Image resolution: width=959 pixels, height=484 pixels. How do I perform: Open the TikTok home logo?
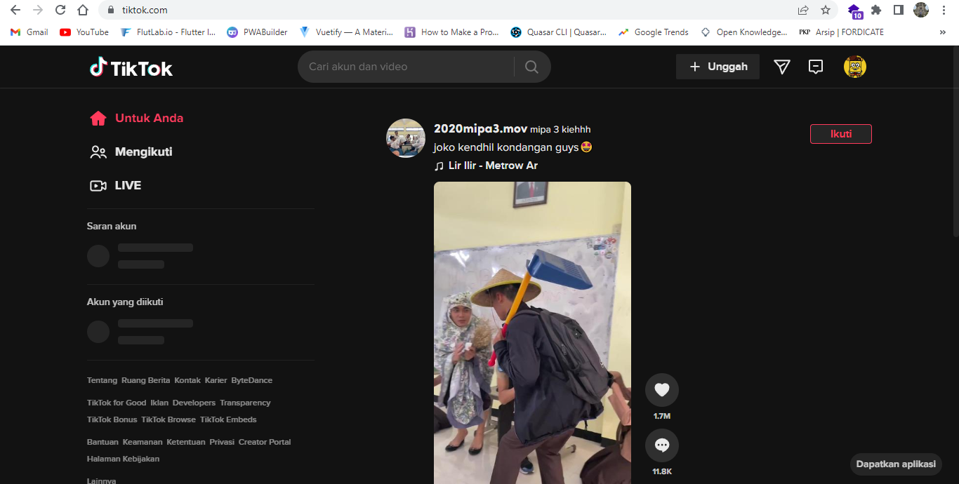(131, 67)
